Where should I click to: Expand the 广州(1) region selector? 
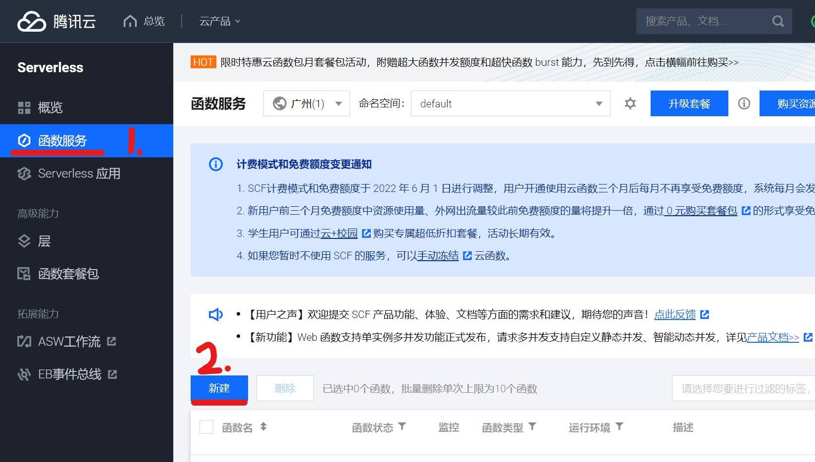pyautogui.click(x=306, y=103)
